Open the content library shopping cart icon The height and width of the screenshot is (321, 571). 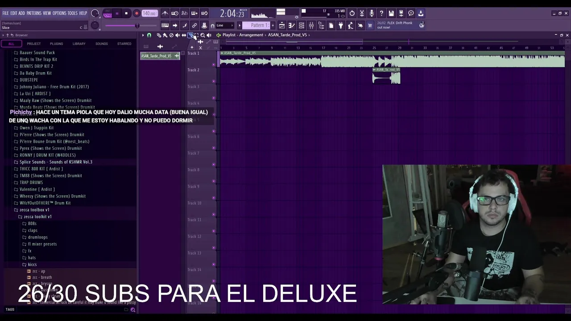(x=370, y=25)
